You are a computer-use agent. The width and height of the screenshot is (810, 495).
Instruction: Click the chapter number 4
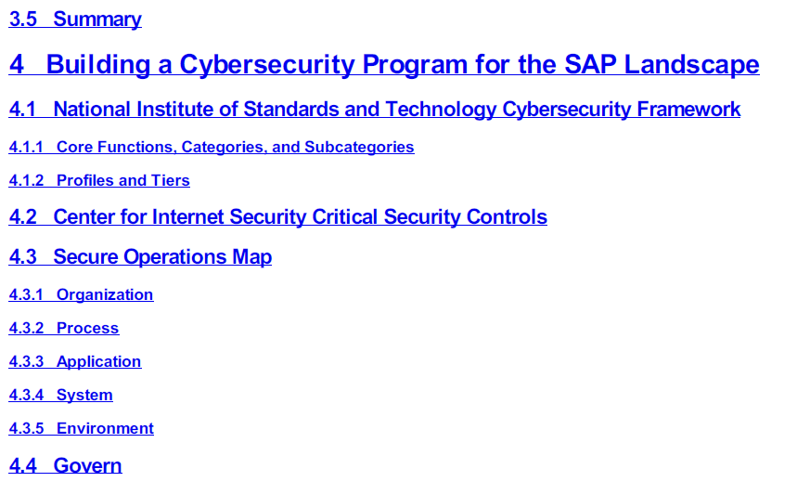pos(17,65)
